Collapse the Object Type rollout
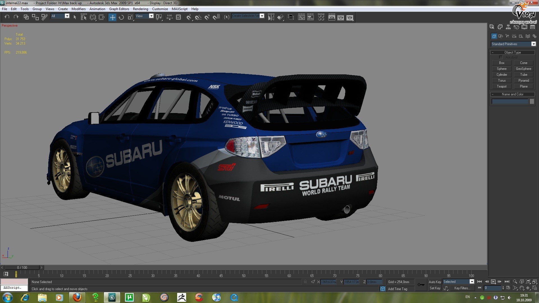The width and height of the screenshot is (539, 303). 512,52
